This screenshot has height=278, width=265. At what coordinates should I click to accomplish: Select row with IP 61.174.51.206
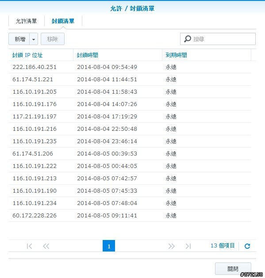[x=130, y=153]
